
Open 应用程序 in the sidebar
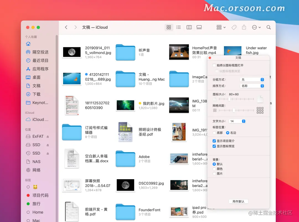click(x=37, y=69)
